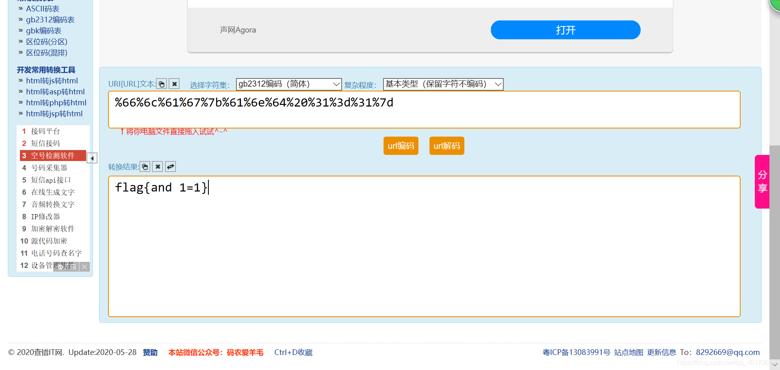Click the 开发常用转换工具 heading

click(x=46, y=70)
